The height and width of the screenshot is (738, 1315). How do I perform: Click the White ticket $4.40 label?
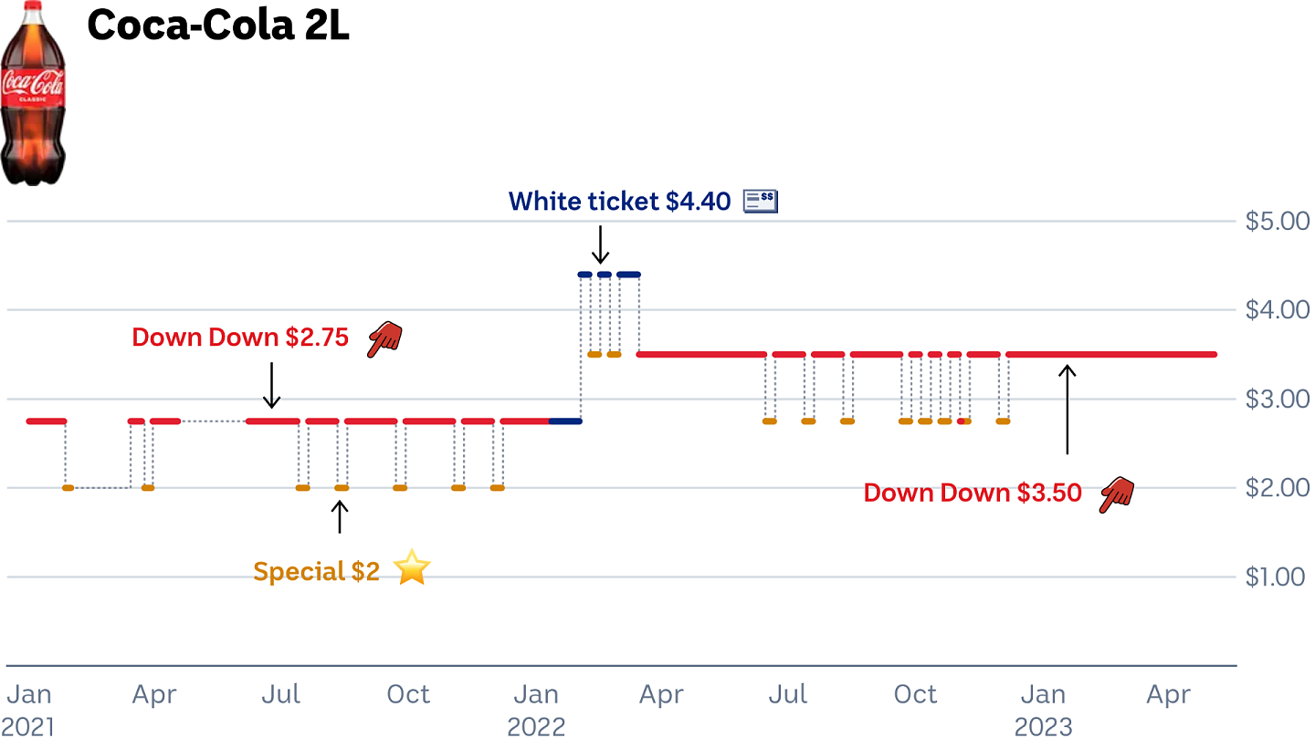pos(620,202)
